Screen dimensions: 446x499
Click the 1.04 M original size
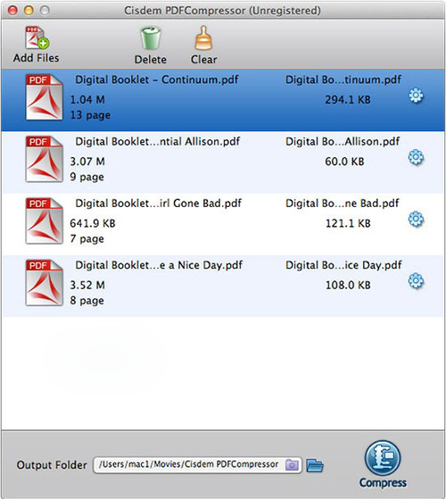click(x=87, y=100)
